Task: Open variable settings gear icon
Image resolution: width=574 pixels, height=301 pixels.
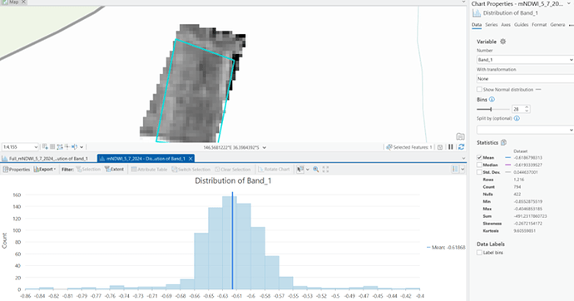Action: 503,42
